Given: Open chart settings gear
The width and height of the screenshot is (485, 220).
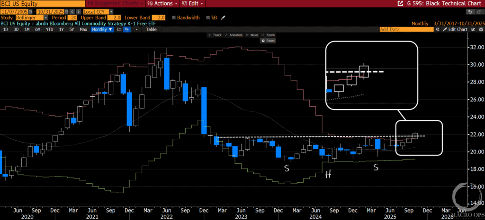Looking at the screenshot, I should 481,29.
